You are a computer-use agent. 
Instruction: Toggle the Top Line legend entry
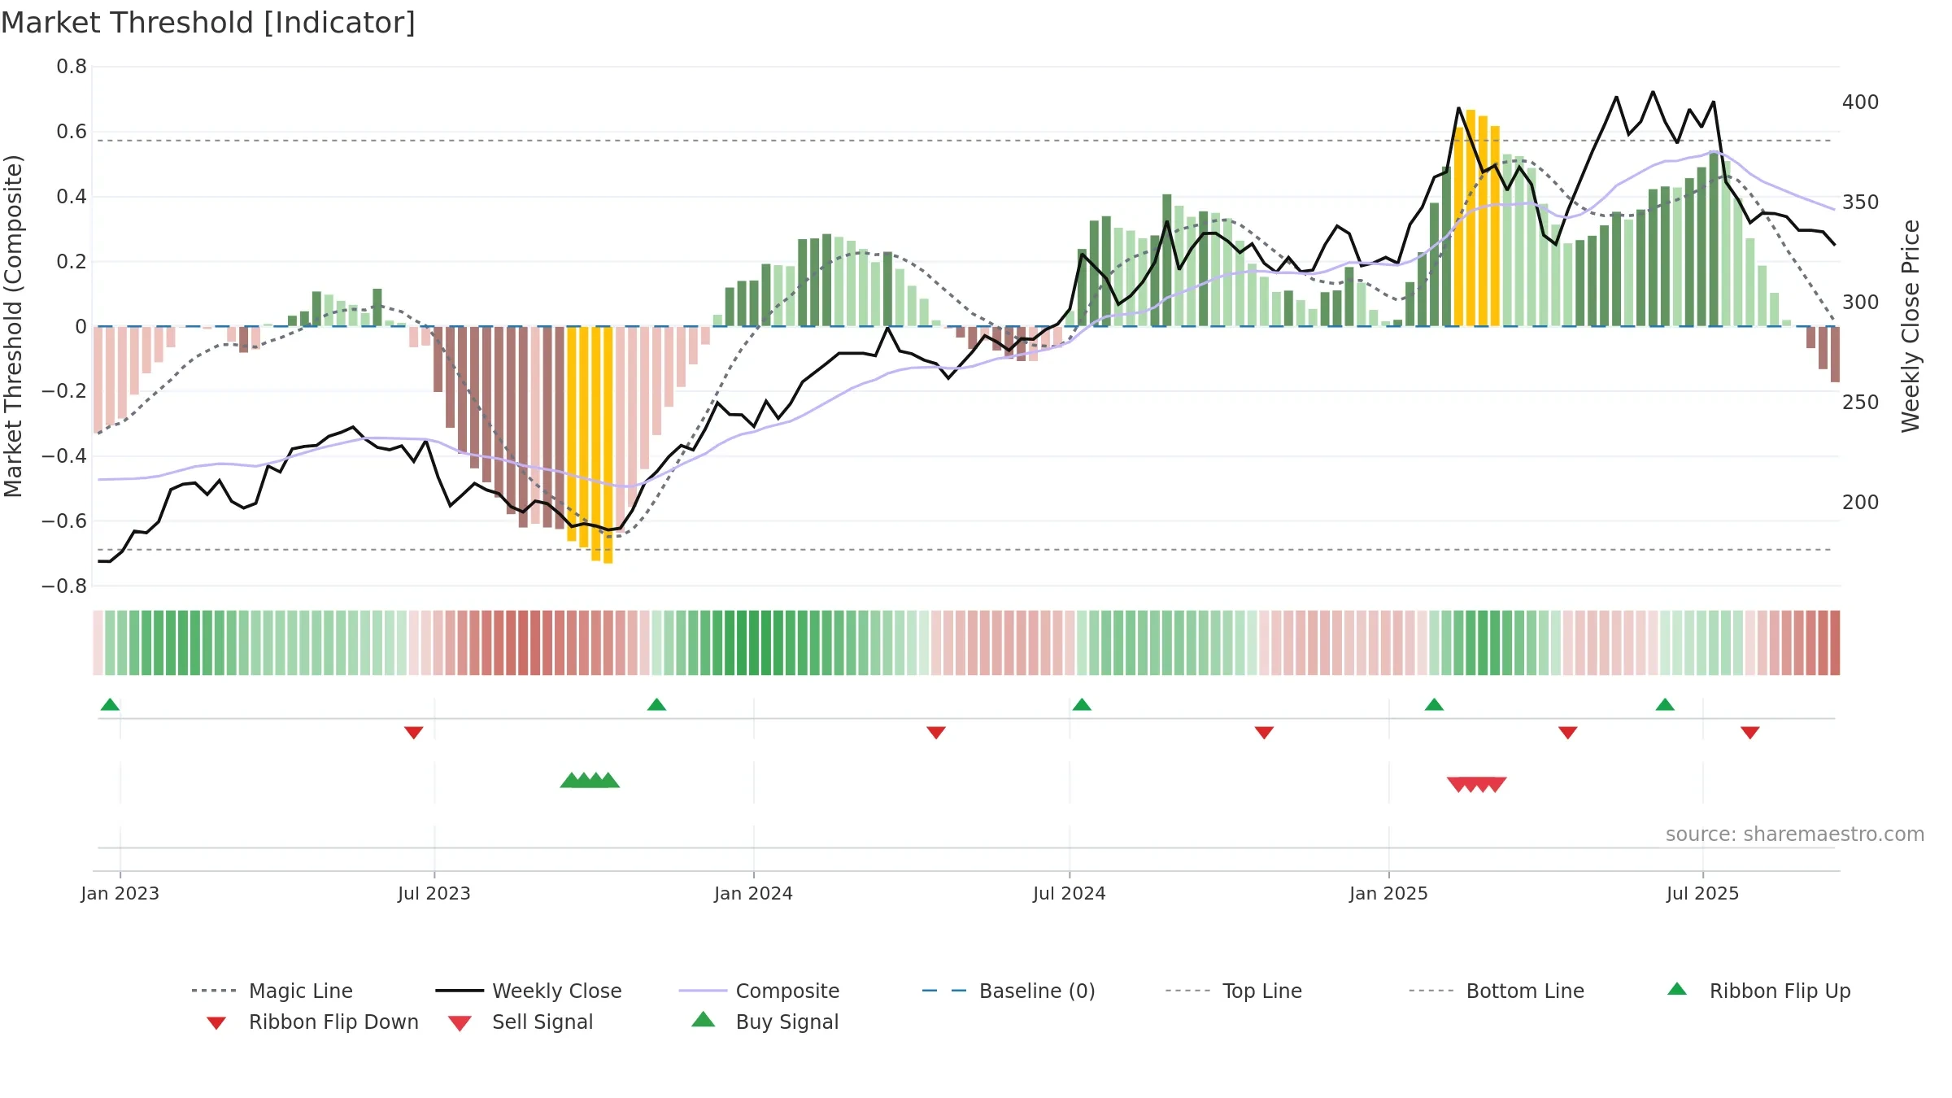(1233, 991)
